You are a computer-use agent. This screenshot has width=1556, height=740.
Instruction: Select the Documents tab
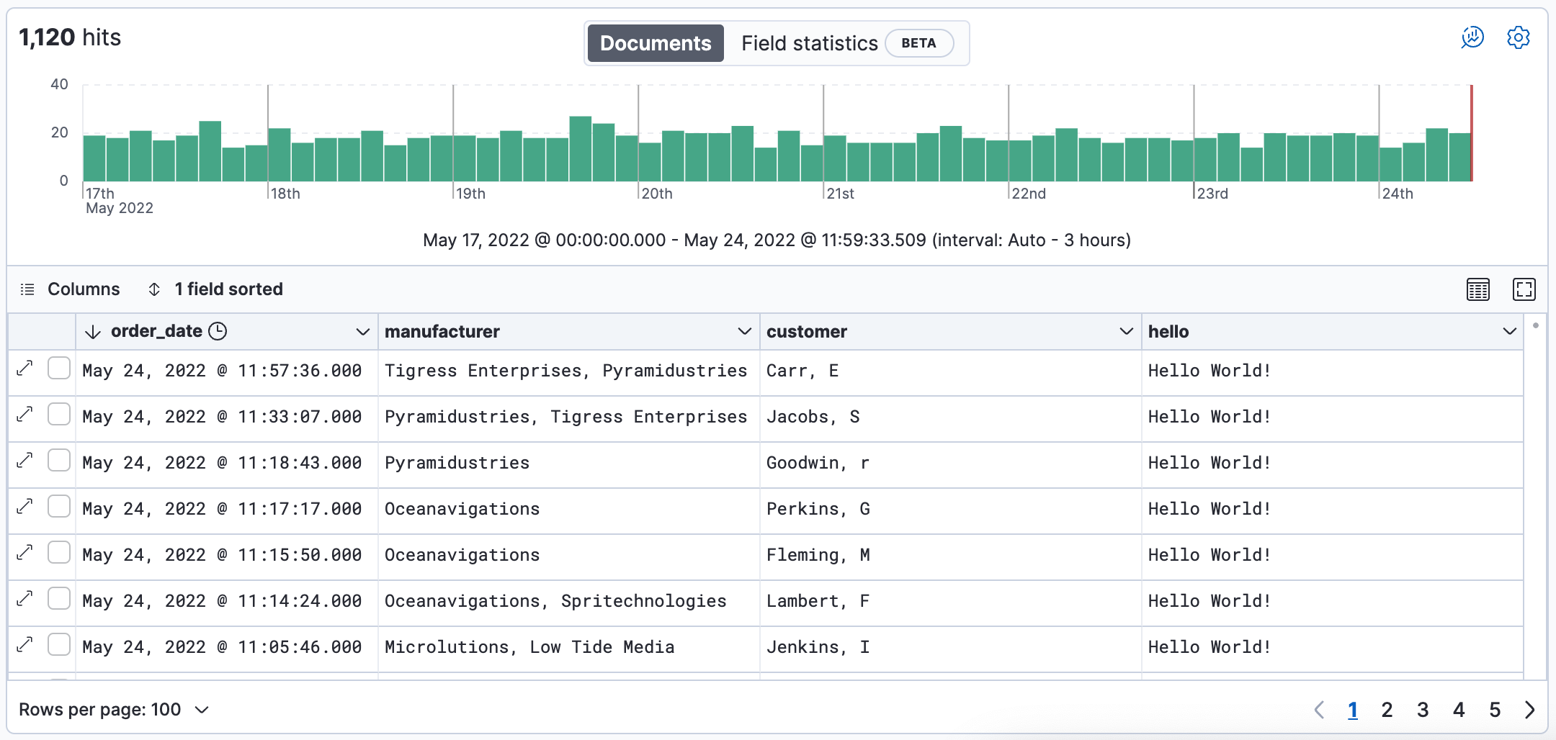coord(656,43)
